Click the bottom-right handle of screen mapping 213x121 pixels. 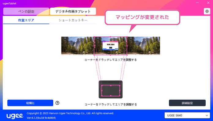tap(127, 55)
